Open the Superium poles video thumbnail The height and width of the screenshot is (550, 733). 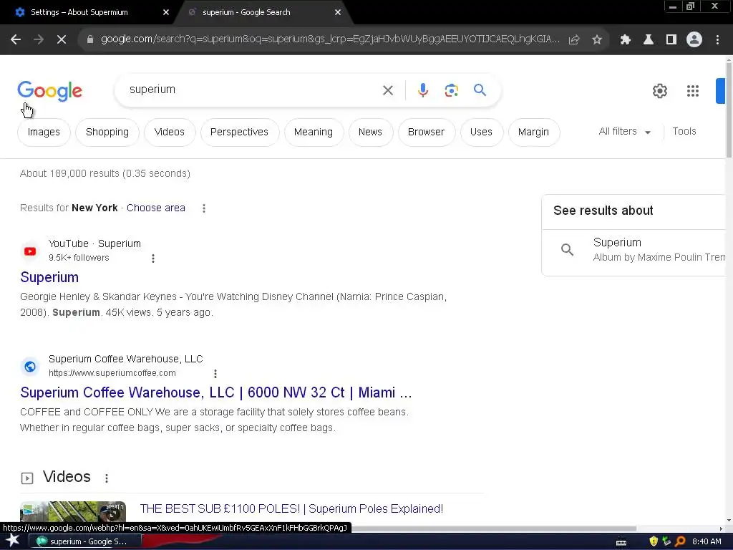pos(72,511)
